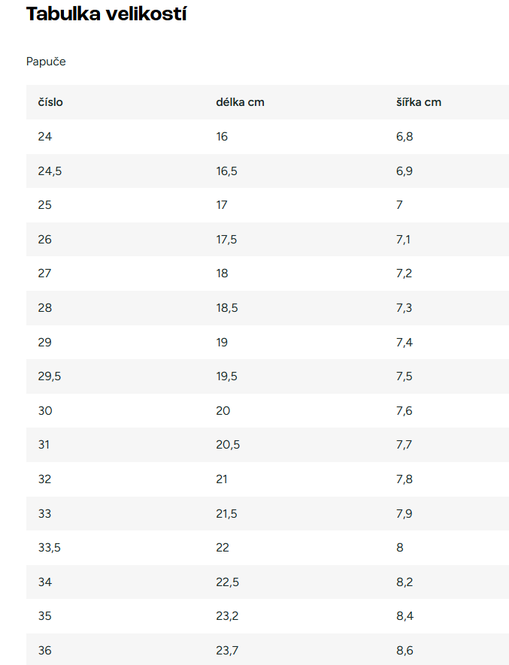Click length value 23,7

pyautogui.click(x=227, y=651)
